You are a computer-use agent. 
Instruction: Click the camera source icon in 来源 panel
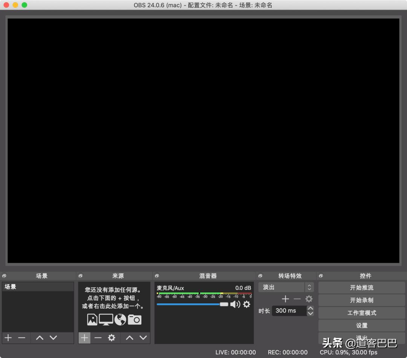point(135,319)
